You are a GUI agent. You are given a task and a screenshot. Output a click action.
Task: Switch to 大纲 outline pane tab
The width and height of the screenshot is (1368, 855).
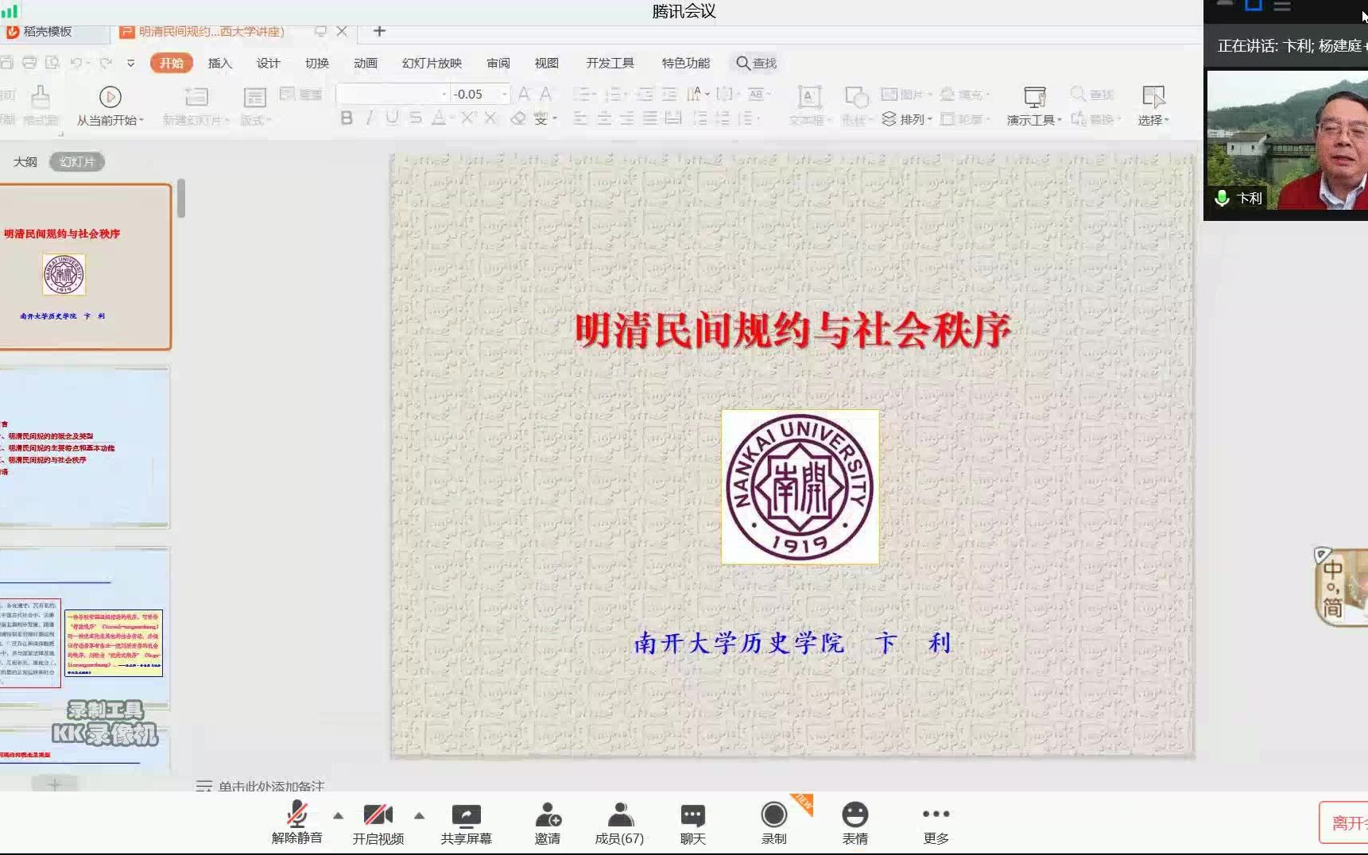25,161
